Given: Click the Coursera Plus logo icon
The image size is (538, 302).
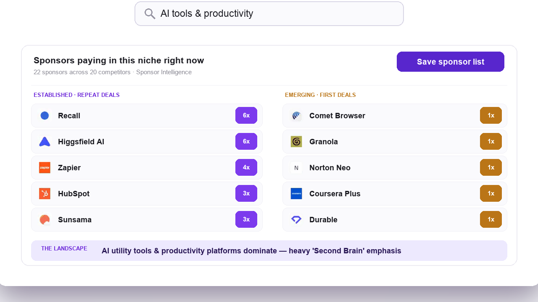Looking at the screenshot, I should 296,194.
